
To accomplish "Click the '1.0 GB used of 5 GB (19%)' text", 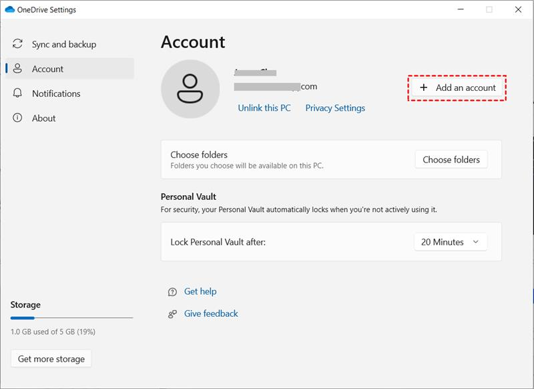I will (x=53, y=332).
